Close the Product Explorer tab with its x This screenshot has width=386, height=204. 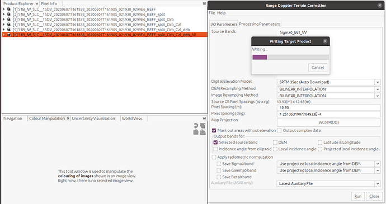[x=37, y=4]
